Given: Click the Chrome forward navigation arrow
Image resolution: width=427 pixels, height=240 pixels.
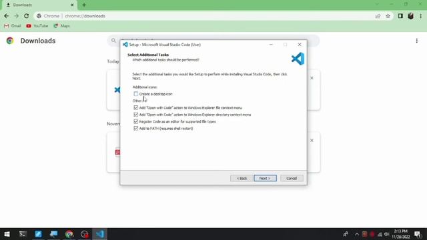Looking at the screenshot, I should click(16, 16).
